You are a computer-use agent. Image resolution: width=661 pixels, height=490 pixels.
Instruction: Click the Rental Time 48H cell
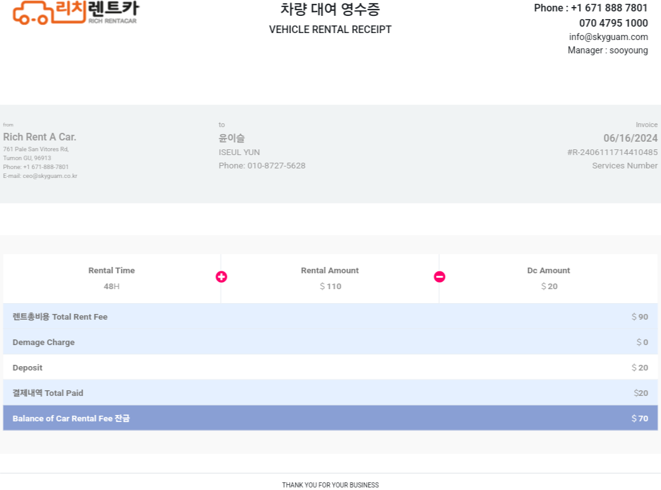(x=112, y=278)
